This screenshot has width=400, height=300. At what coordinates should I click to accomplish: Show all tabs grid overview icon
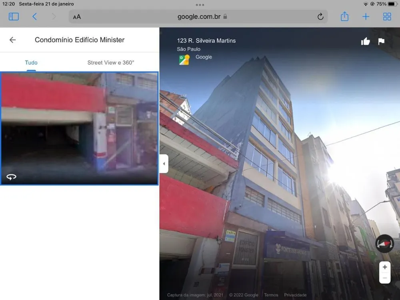[387, 16]
